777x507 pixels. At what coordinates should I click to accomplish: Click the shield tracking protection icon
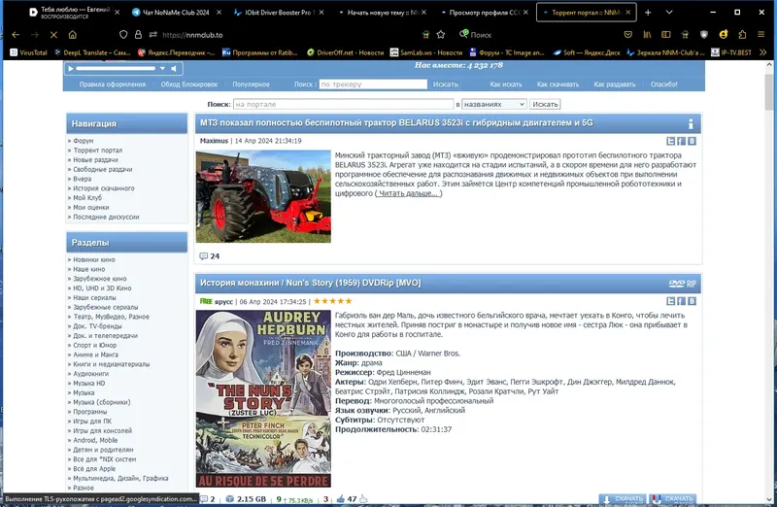tap(123, 35)
